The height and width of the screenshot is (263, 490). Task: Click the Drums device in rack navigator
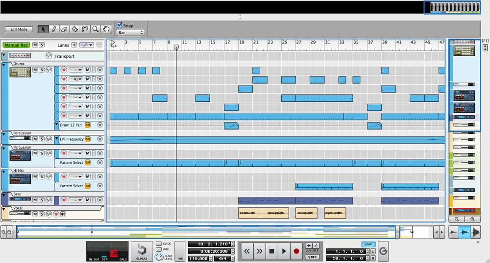(x=465, y=51)
